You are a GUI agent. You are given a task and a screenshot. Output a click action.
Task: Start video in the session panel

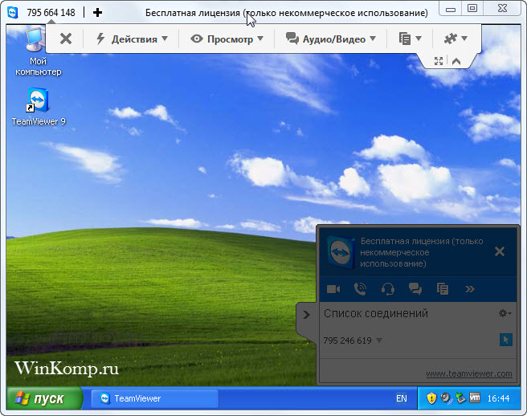333,289
